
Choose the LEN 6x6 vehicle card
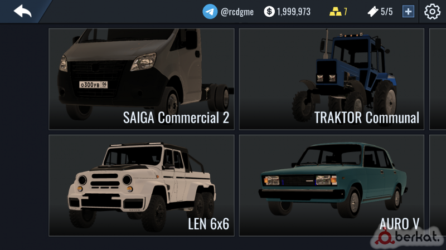[x=142, y=185]
